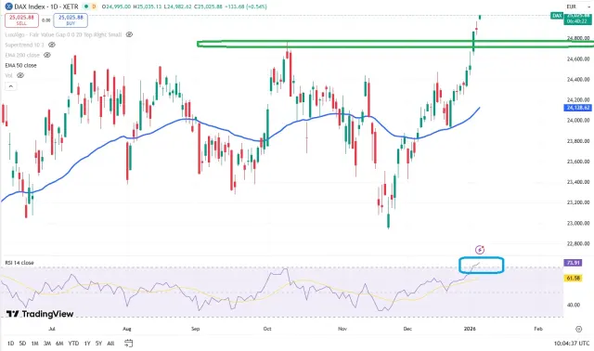Click the yellow 61.58 RSI MA label
594x351 pixels.
573,279
